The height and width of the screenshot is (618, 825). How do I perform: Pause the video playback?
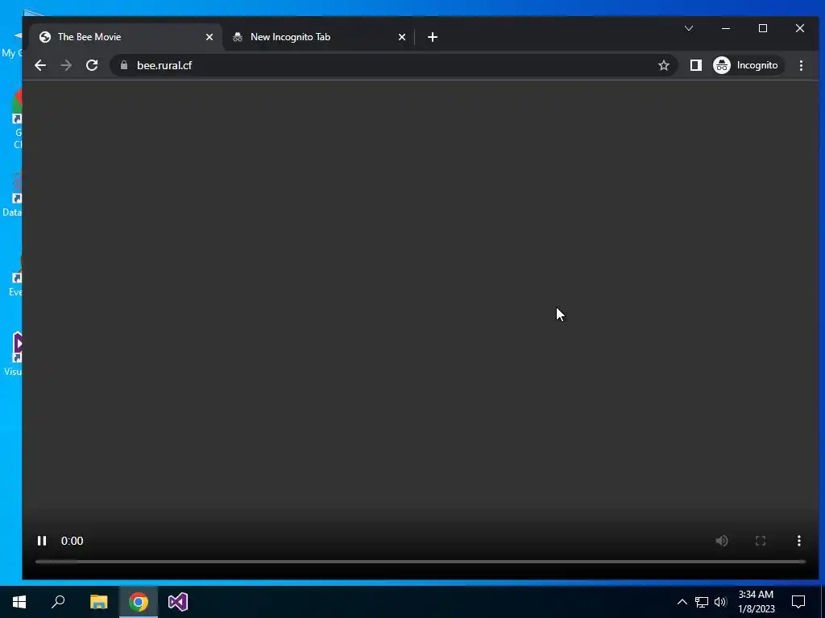42,541
